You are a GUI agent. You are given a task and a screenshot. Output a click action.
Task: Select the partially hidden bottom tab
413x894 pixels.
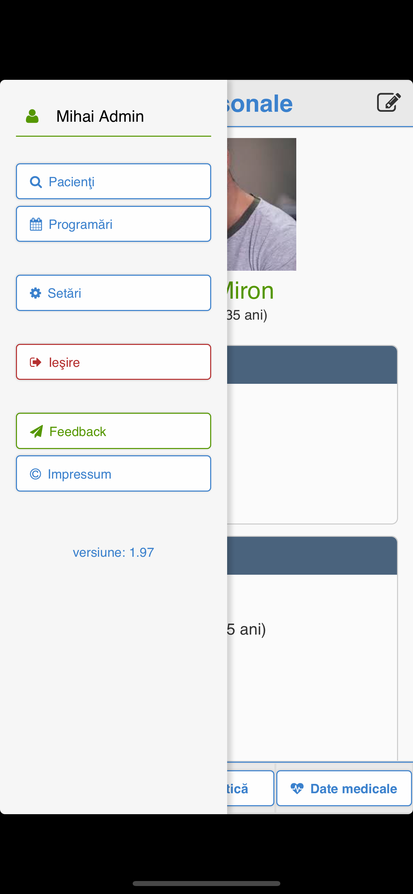pyautogui.click(x=250, y=788)
